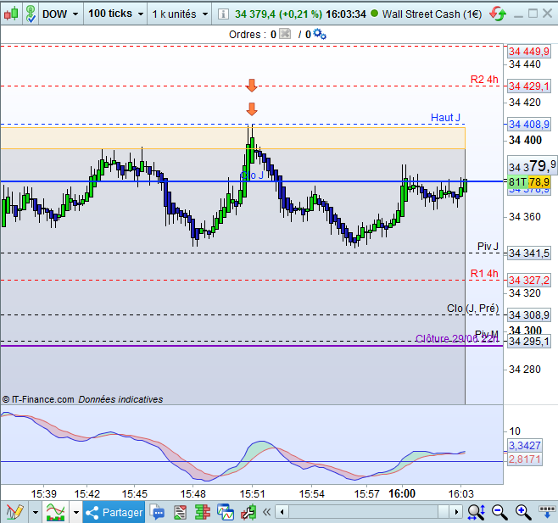Click the double left chevron collapse icon
Screen dimensions: 558x523
point(266,512)
